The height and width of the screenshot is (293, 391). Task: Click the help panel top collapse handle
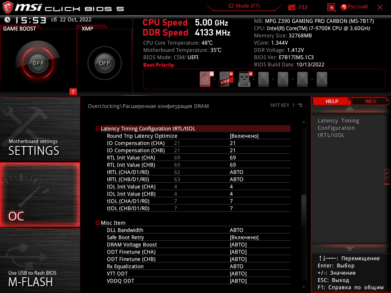tap(350, 108)
